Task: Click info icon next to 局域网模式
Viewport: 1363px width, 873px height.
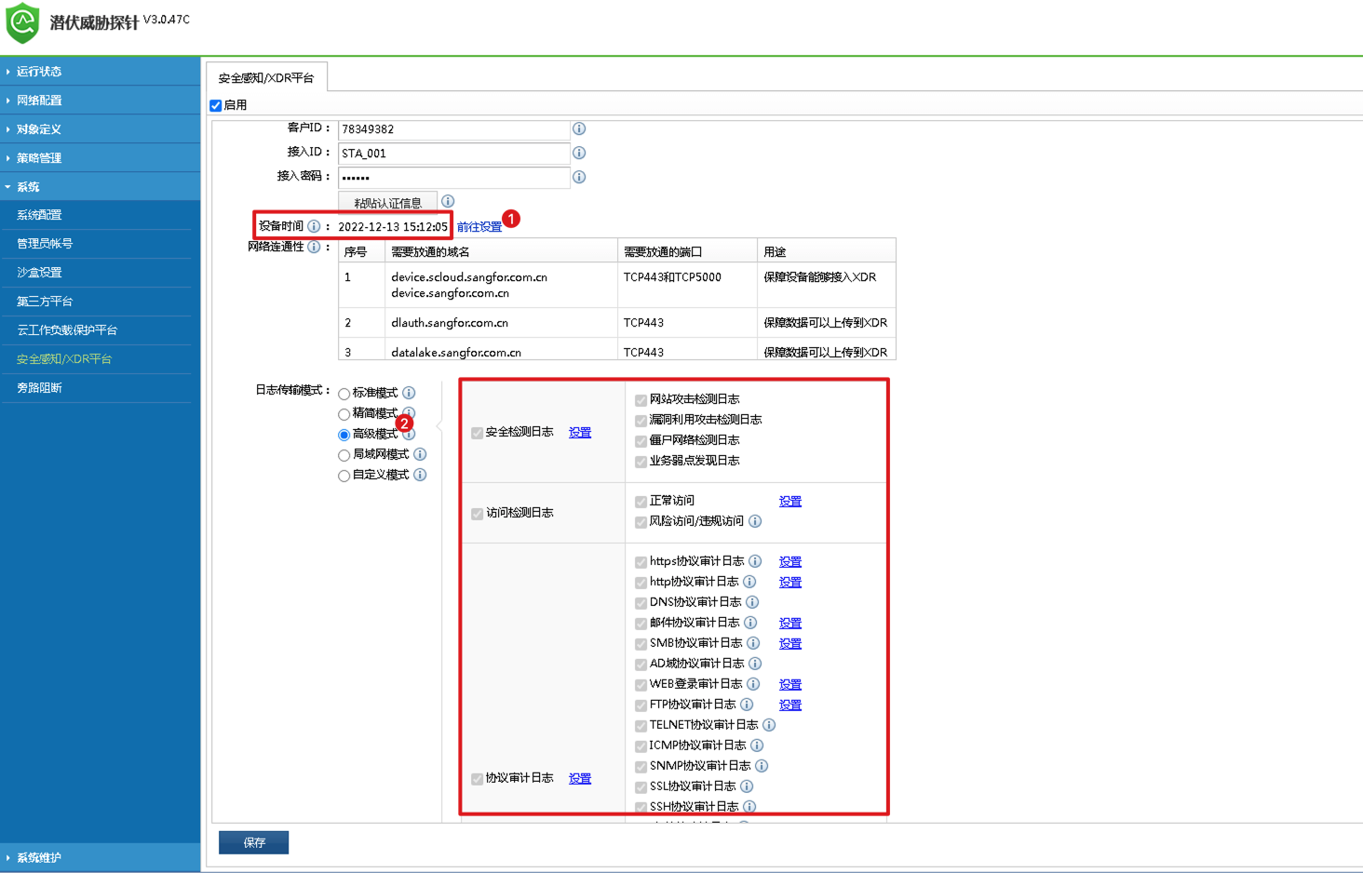Action: coord(420,454)
